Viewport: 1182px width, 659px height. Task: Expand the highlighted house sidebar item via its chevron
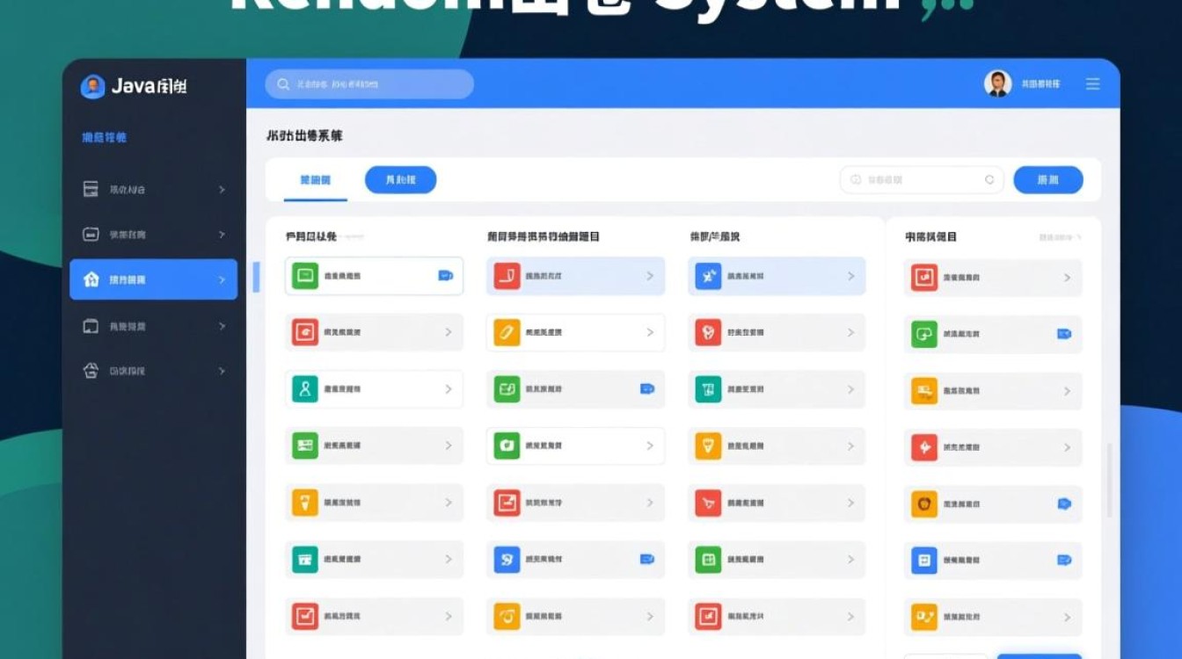[221, 279]
